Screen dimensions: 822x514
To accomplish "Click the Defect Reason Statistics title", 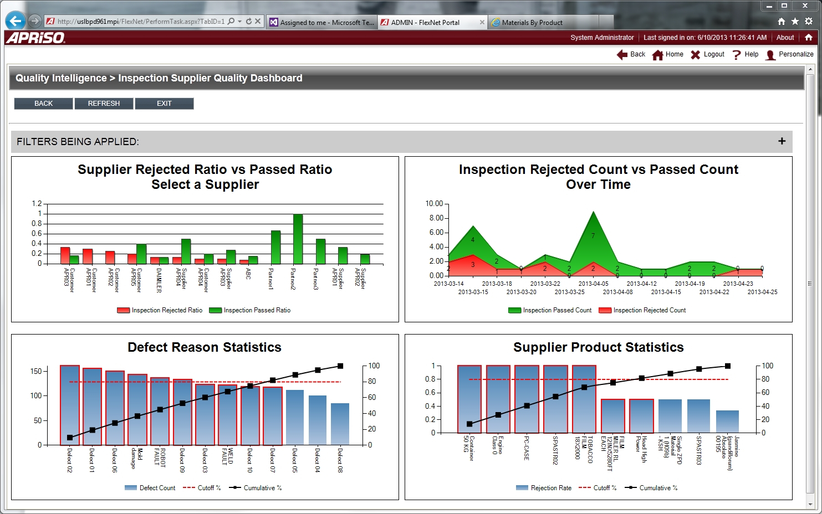I will tap(205, 347).
